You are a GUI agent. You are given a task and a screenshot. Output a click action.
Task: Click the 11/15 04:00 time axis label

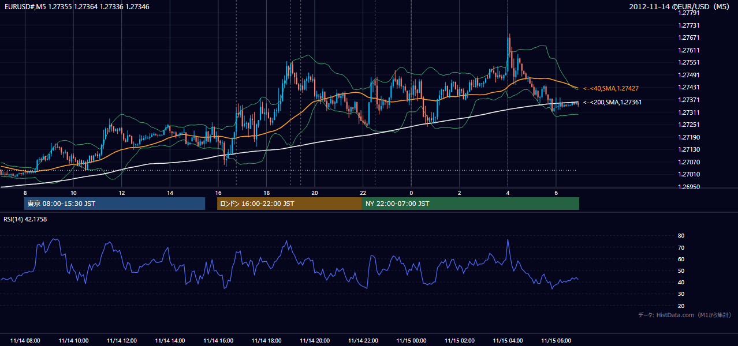tap(508, 341)
